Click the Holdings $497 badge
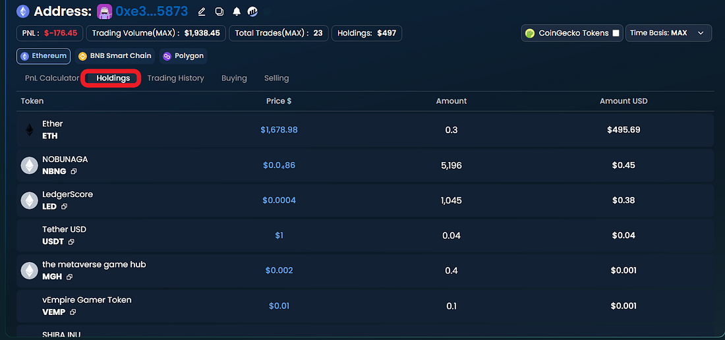This screenshot has height=340, width=725. coord(366,33)
